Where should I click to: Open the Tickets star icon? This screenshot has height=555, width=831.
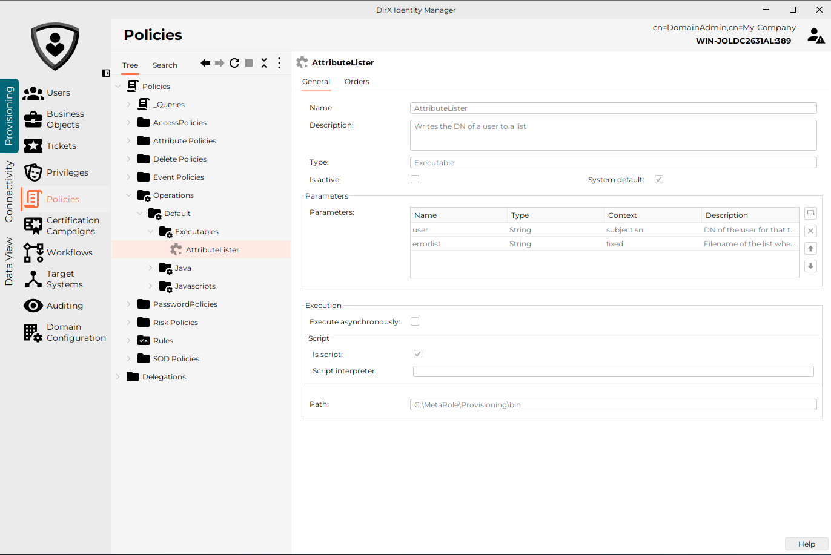(33, 146)
